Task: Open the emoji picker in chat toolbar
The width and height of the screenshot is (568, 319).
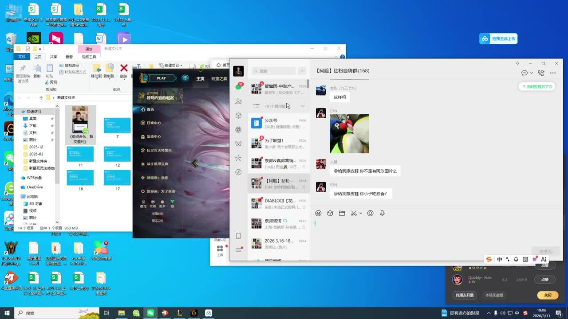Action: pos(318,213)
